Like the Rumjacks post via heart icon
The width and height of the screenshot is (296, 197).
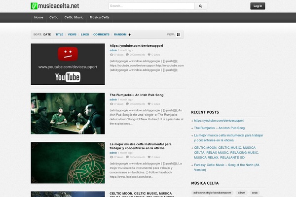pos(149,104)
